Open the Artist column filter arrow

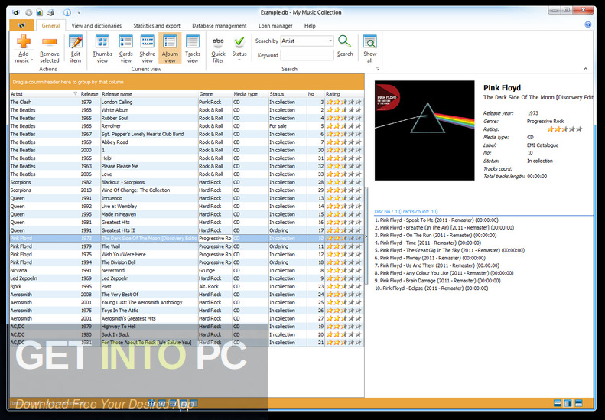pos(75,94)
